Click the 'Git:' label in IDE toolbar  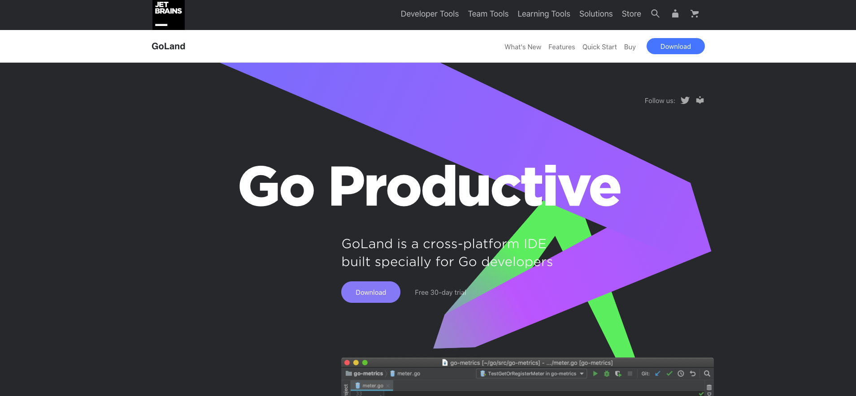[x=645, y=374]
